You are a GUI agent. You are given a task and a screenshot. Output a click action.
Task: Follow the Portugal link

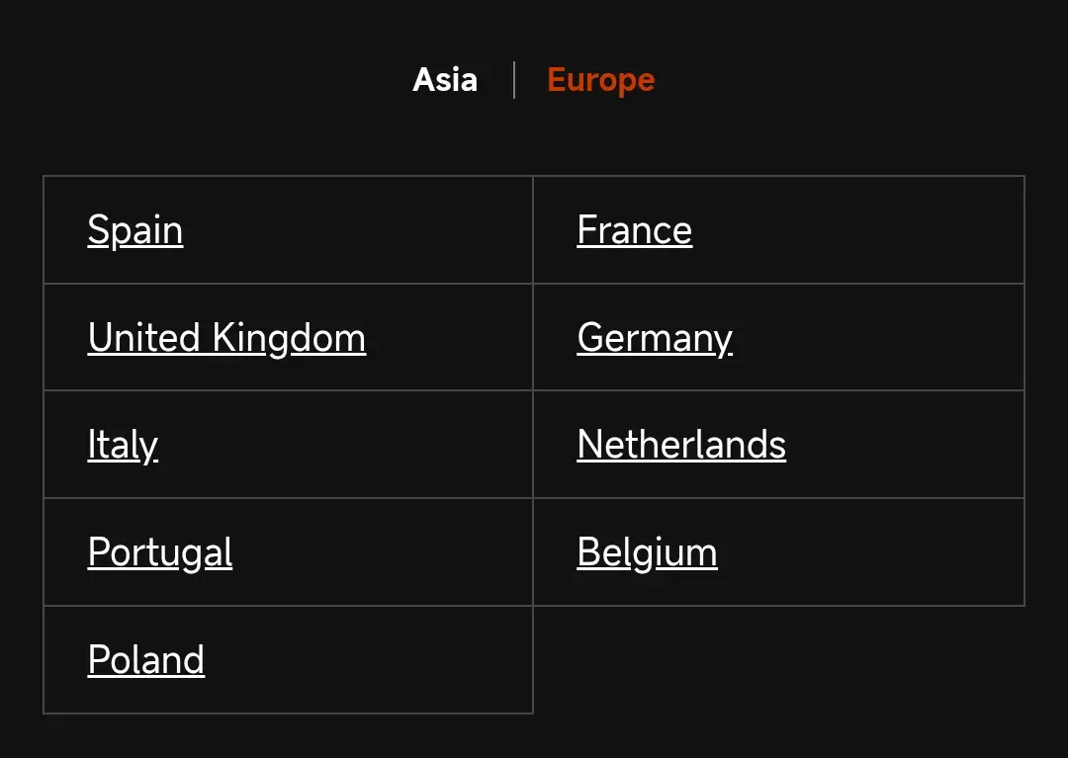[160, 552]
